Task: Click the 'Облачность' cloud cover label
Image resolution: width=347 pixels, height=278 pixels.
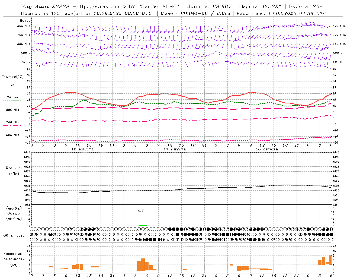Action: click(x=14, y=236)
